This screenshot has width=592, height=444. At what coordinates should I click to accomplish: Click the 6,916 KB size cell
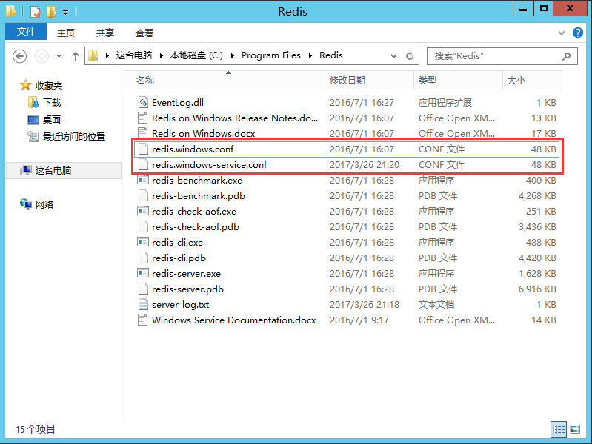coord(537,289)
